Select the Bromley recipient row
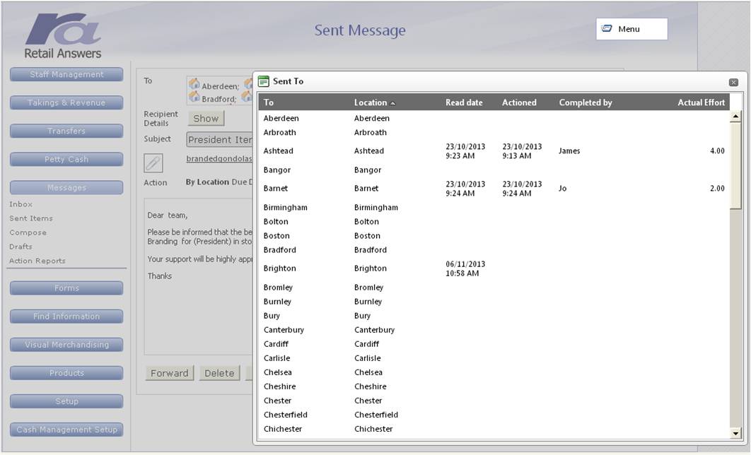The width and height of the screenshot is (751, 455). pos(494,288)
